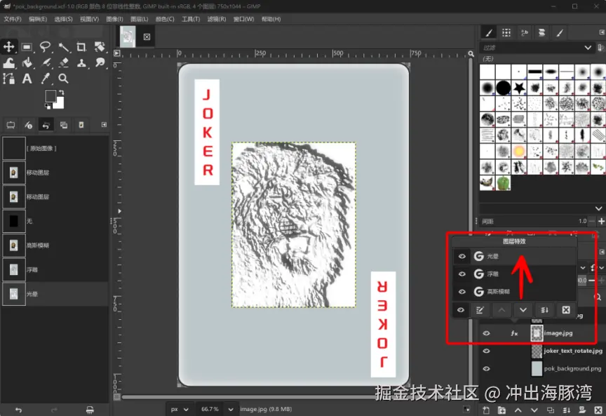Hide the image.jpg layer

point(486,333)
